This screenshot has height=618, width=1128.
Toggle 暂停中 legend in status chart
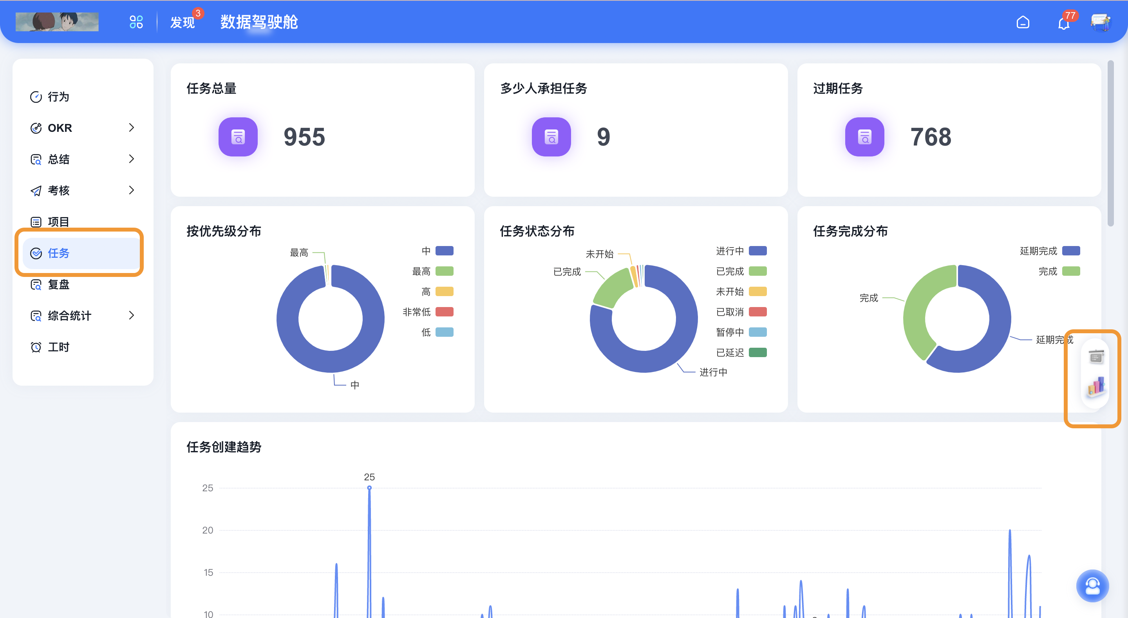[x=741, y=332]
